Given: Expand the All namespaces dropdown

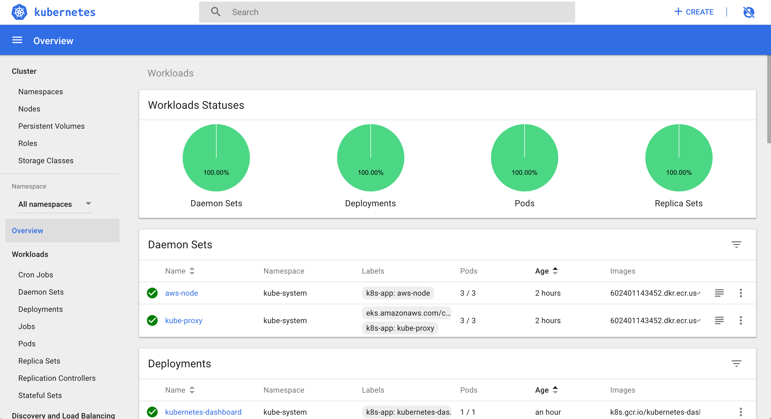Looking at the screenshot, I should click(52, 204).
